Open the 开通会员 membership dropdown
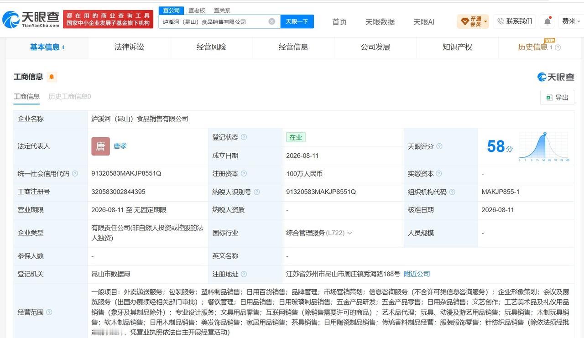This screenshot has width=584, height=338. click(473, 21)
